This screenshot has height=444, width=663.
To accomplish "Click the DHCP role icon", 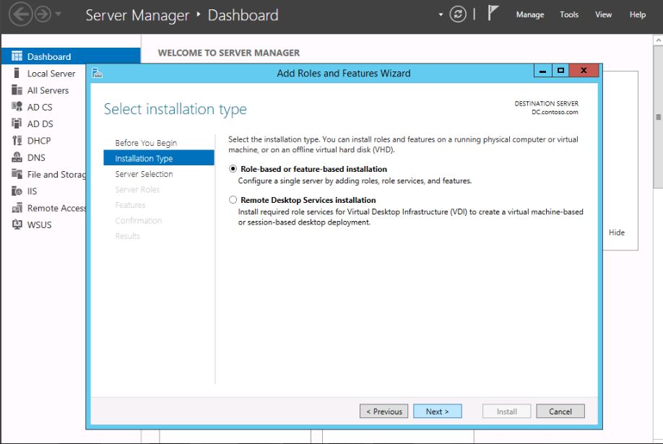I will point(17,141).
